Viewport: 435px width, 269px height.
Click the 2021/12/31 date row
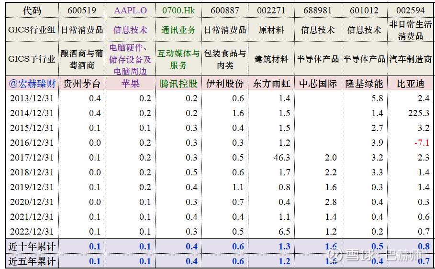click(32, 216)
